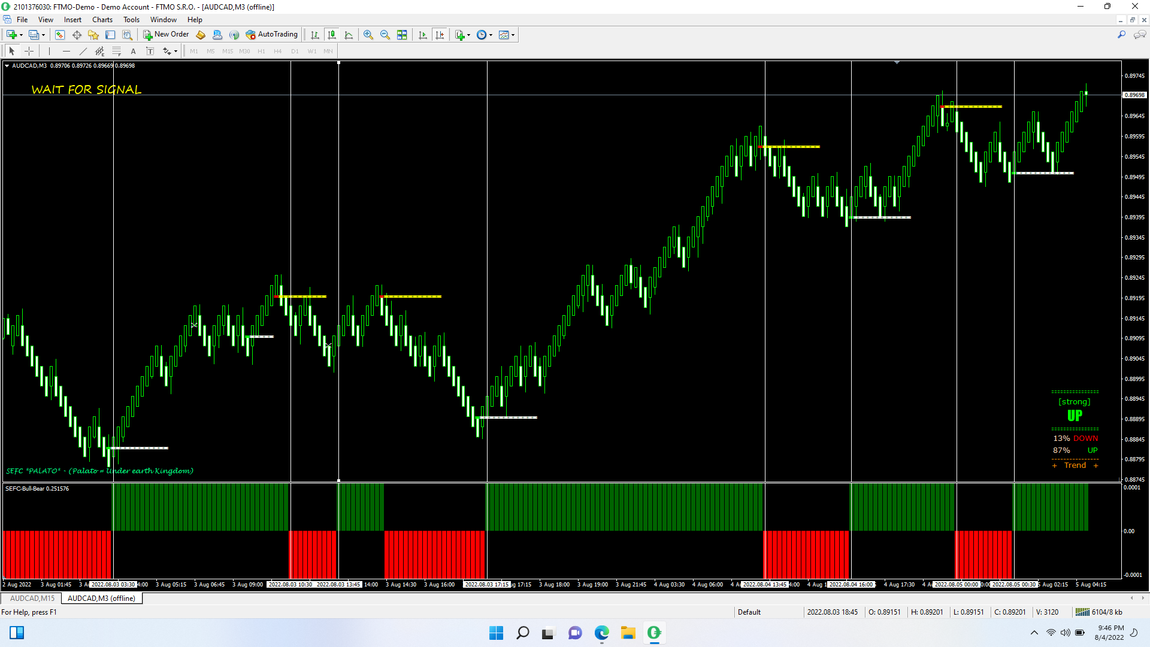Tile windows with the grid icon
Image resolution: width=1150 pixels, height=647 pixels.
pos(402,35)
